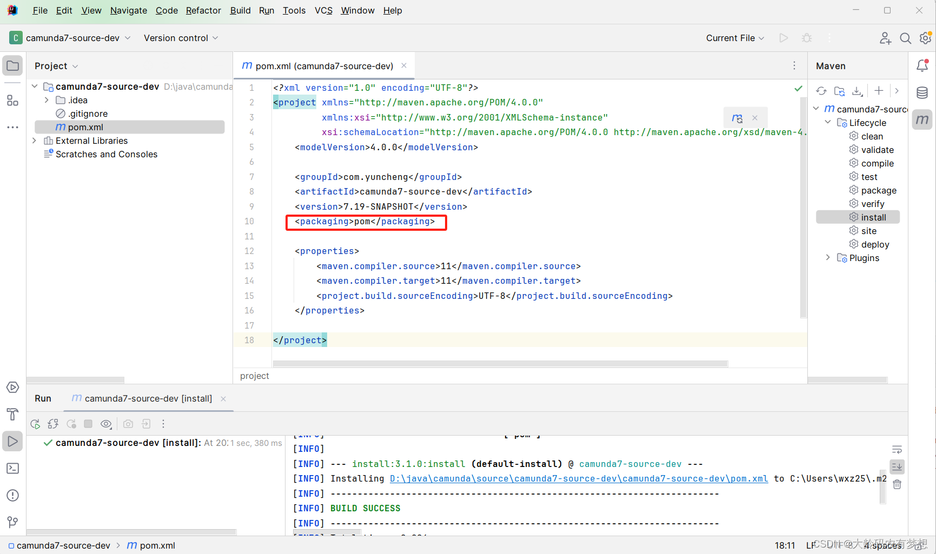Collapse camunda7-source-dev Maven root node
This screenshot has width=936, height=554.
(x=816, y=109)
